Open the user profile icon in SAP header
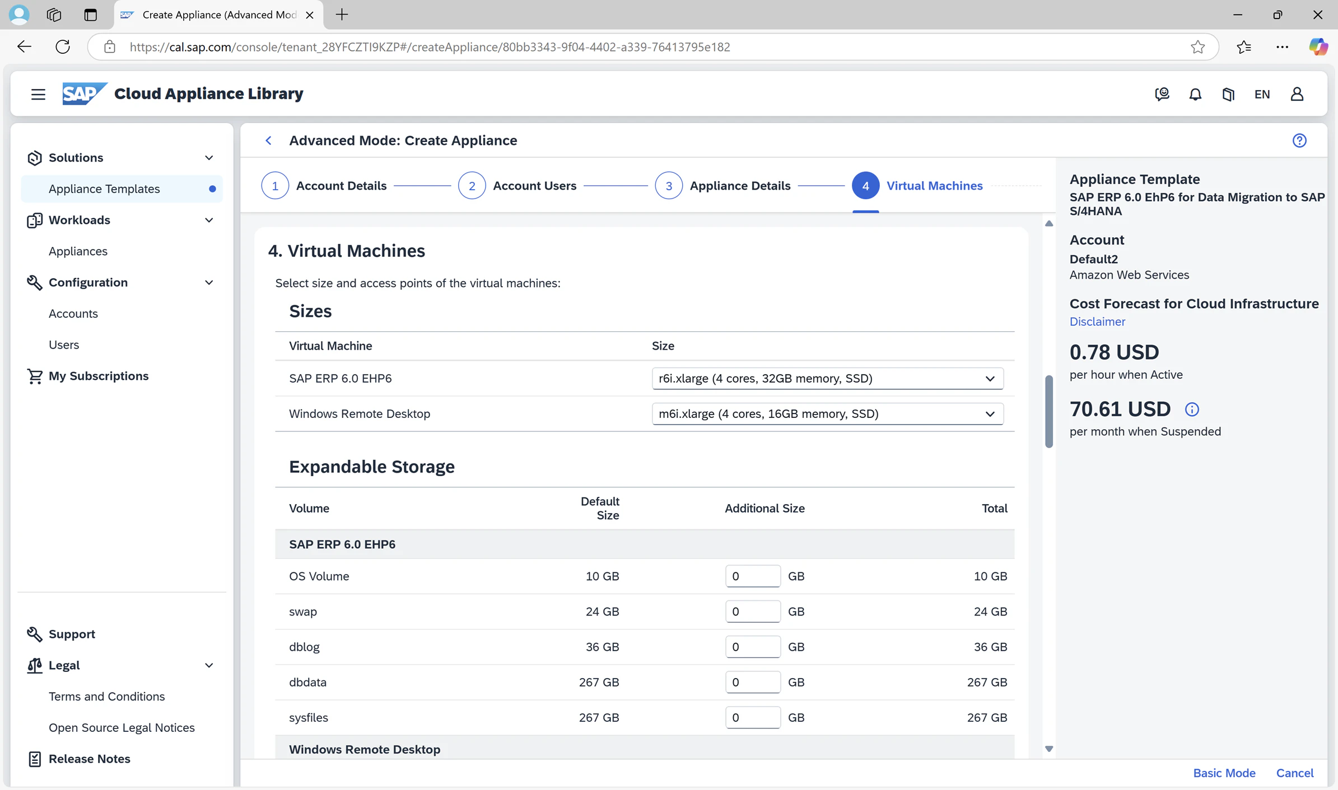 1297,94
